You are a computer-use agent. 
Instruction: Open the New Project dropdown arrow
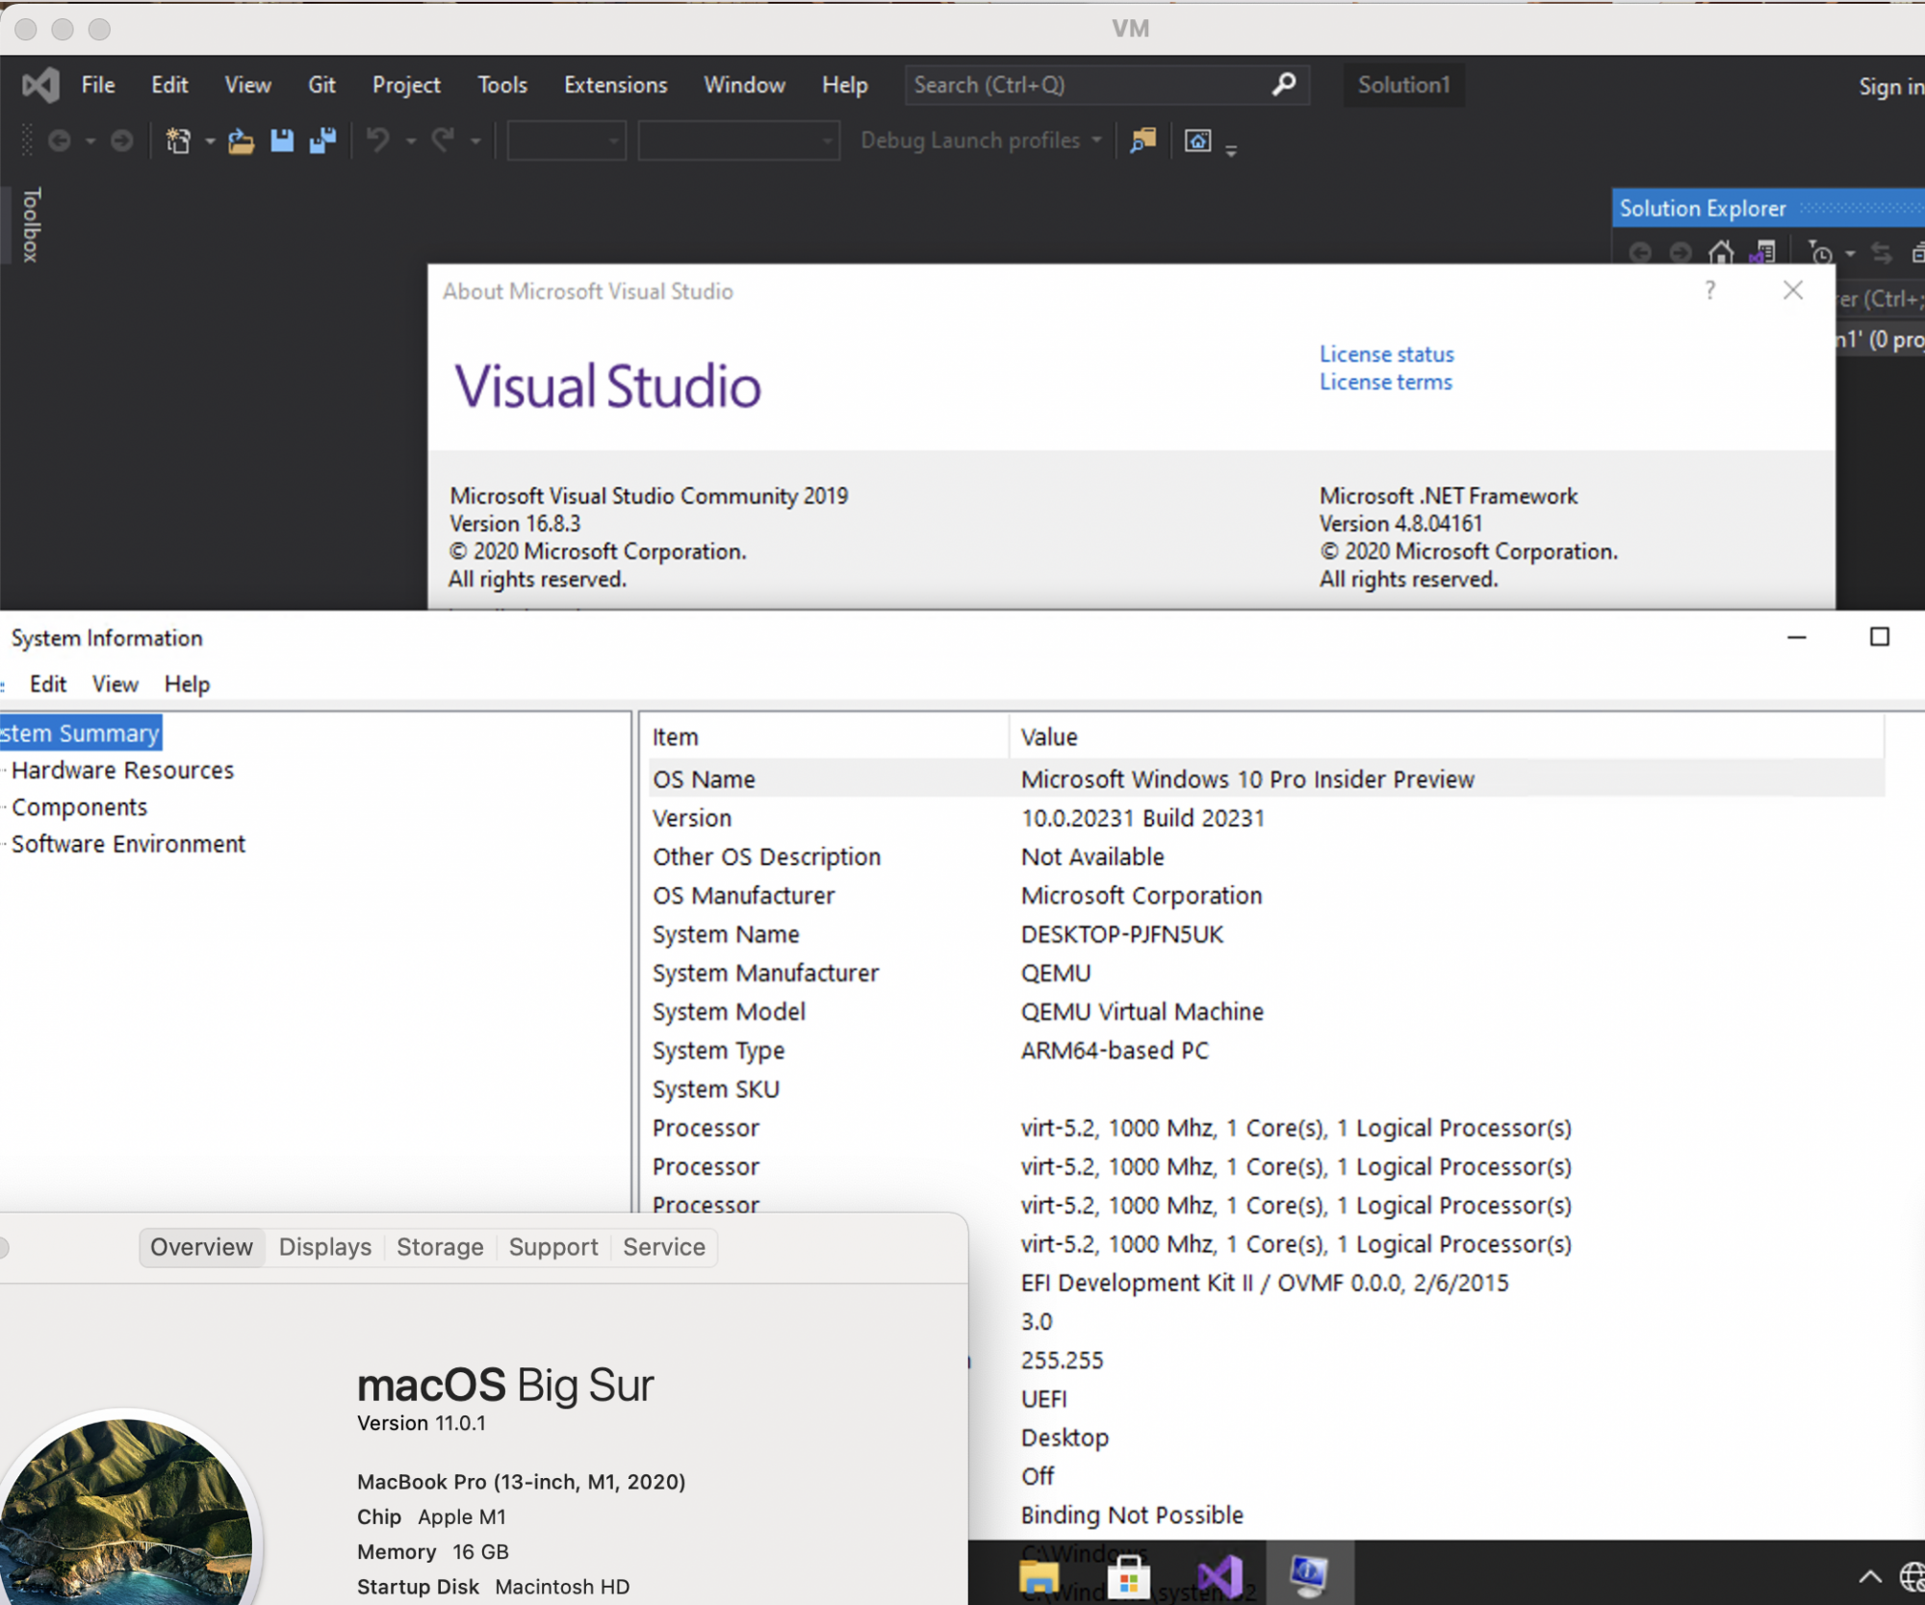coord(210,141)
